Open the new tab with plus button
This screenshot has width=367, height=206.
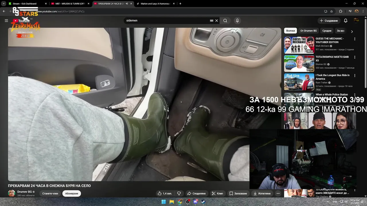(180, 4)
